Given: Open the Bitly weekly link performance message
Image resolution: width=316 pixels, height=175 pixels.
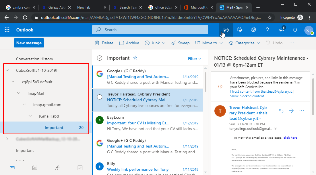Looking at the screenshot, I should 148,166.
